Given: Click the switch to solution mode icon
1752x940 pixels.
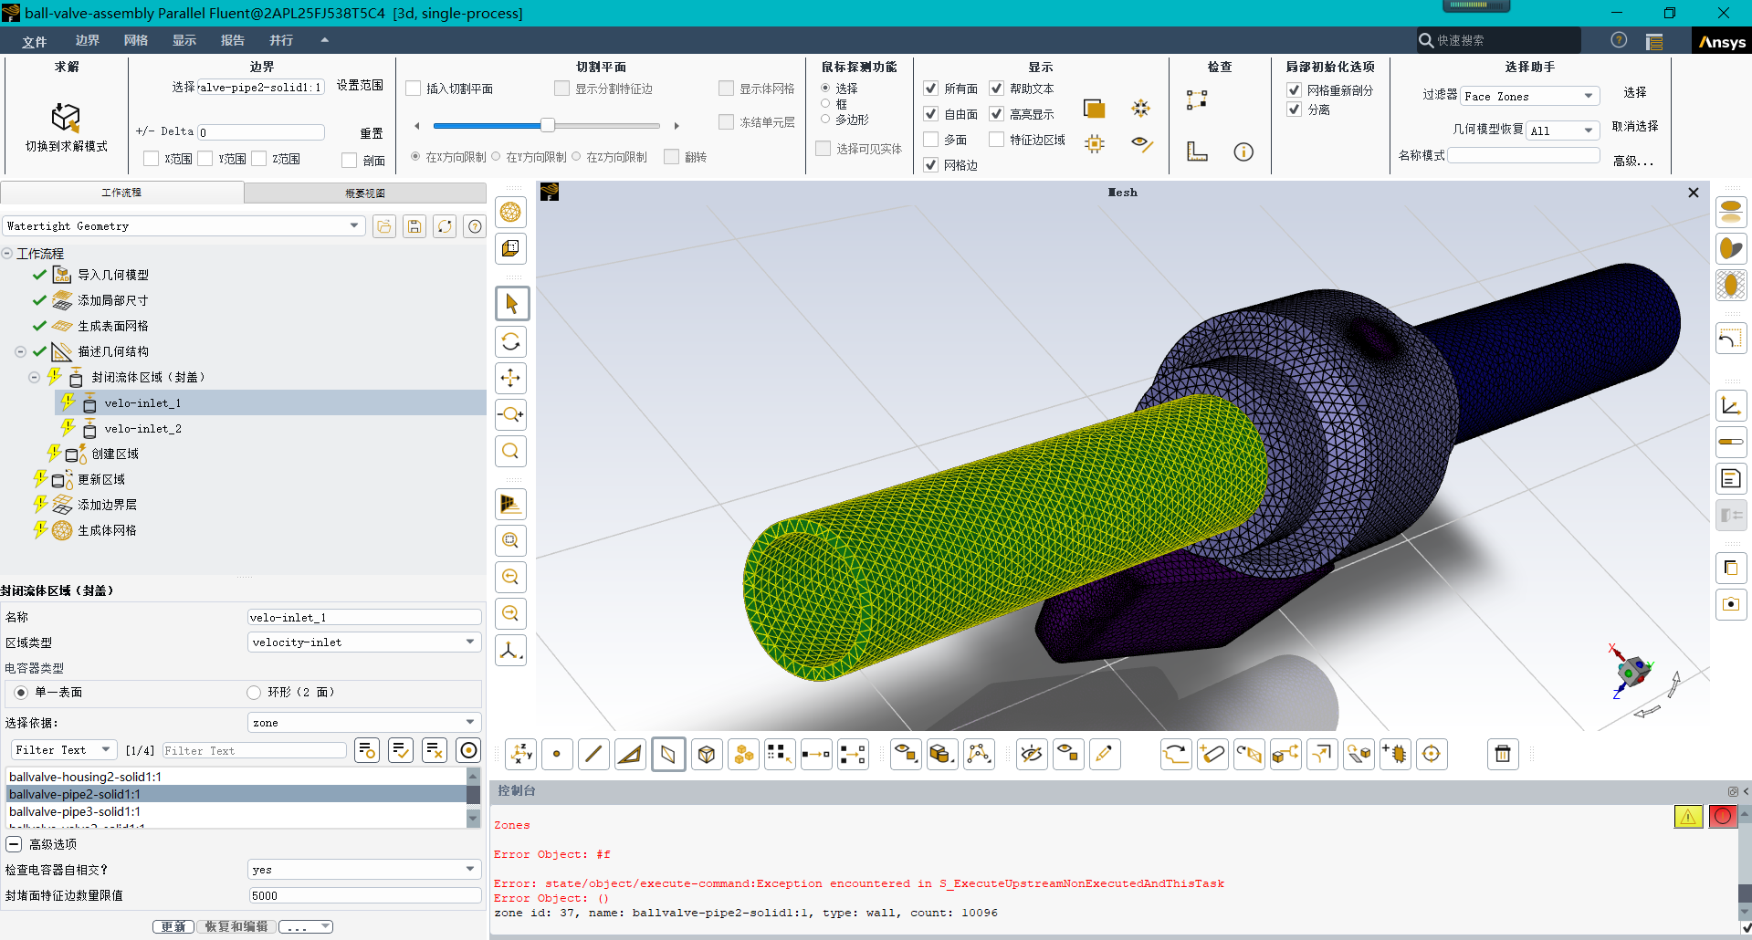Looking at the screenshot, I should pyautogui.click(x=66, y=118).
